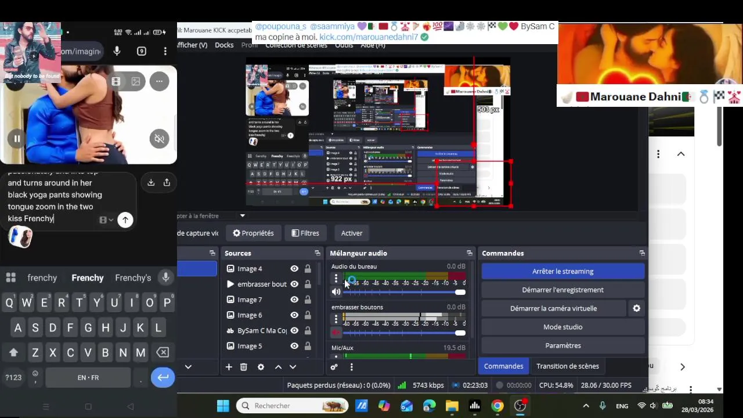Tap image mode icon on phone
Viewport: 743px width, 418px height.
tap(136, 82)
